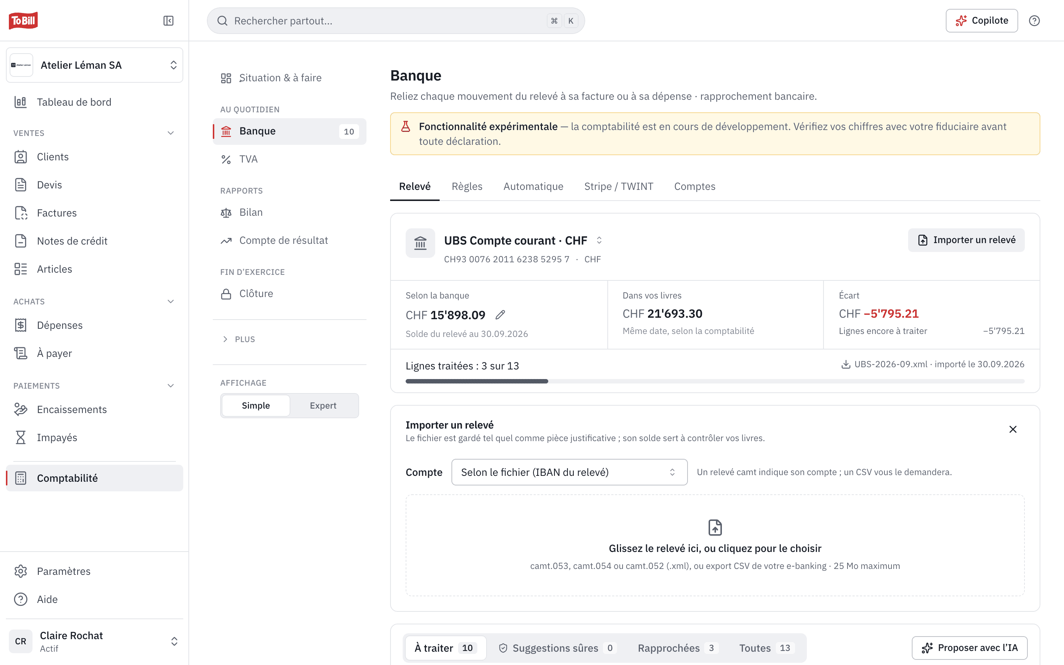Collapse the Achats section
This screenshot has width=1064, height=665.
(x=171, y=301)
